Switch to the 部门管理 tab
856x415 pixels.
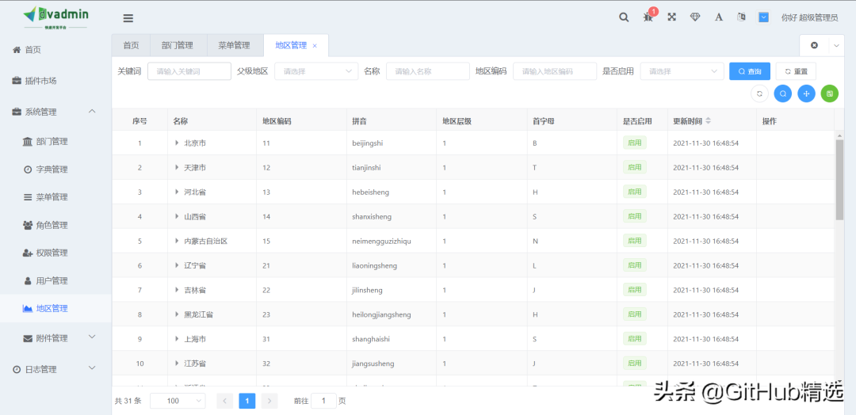point(177,46)
